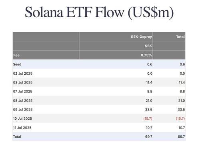Click the SSK ticker header cell
The height and width of the screenshot is (147, 200).
click(x=148, y=46)
